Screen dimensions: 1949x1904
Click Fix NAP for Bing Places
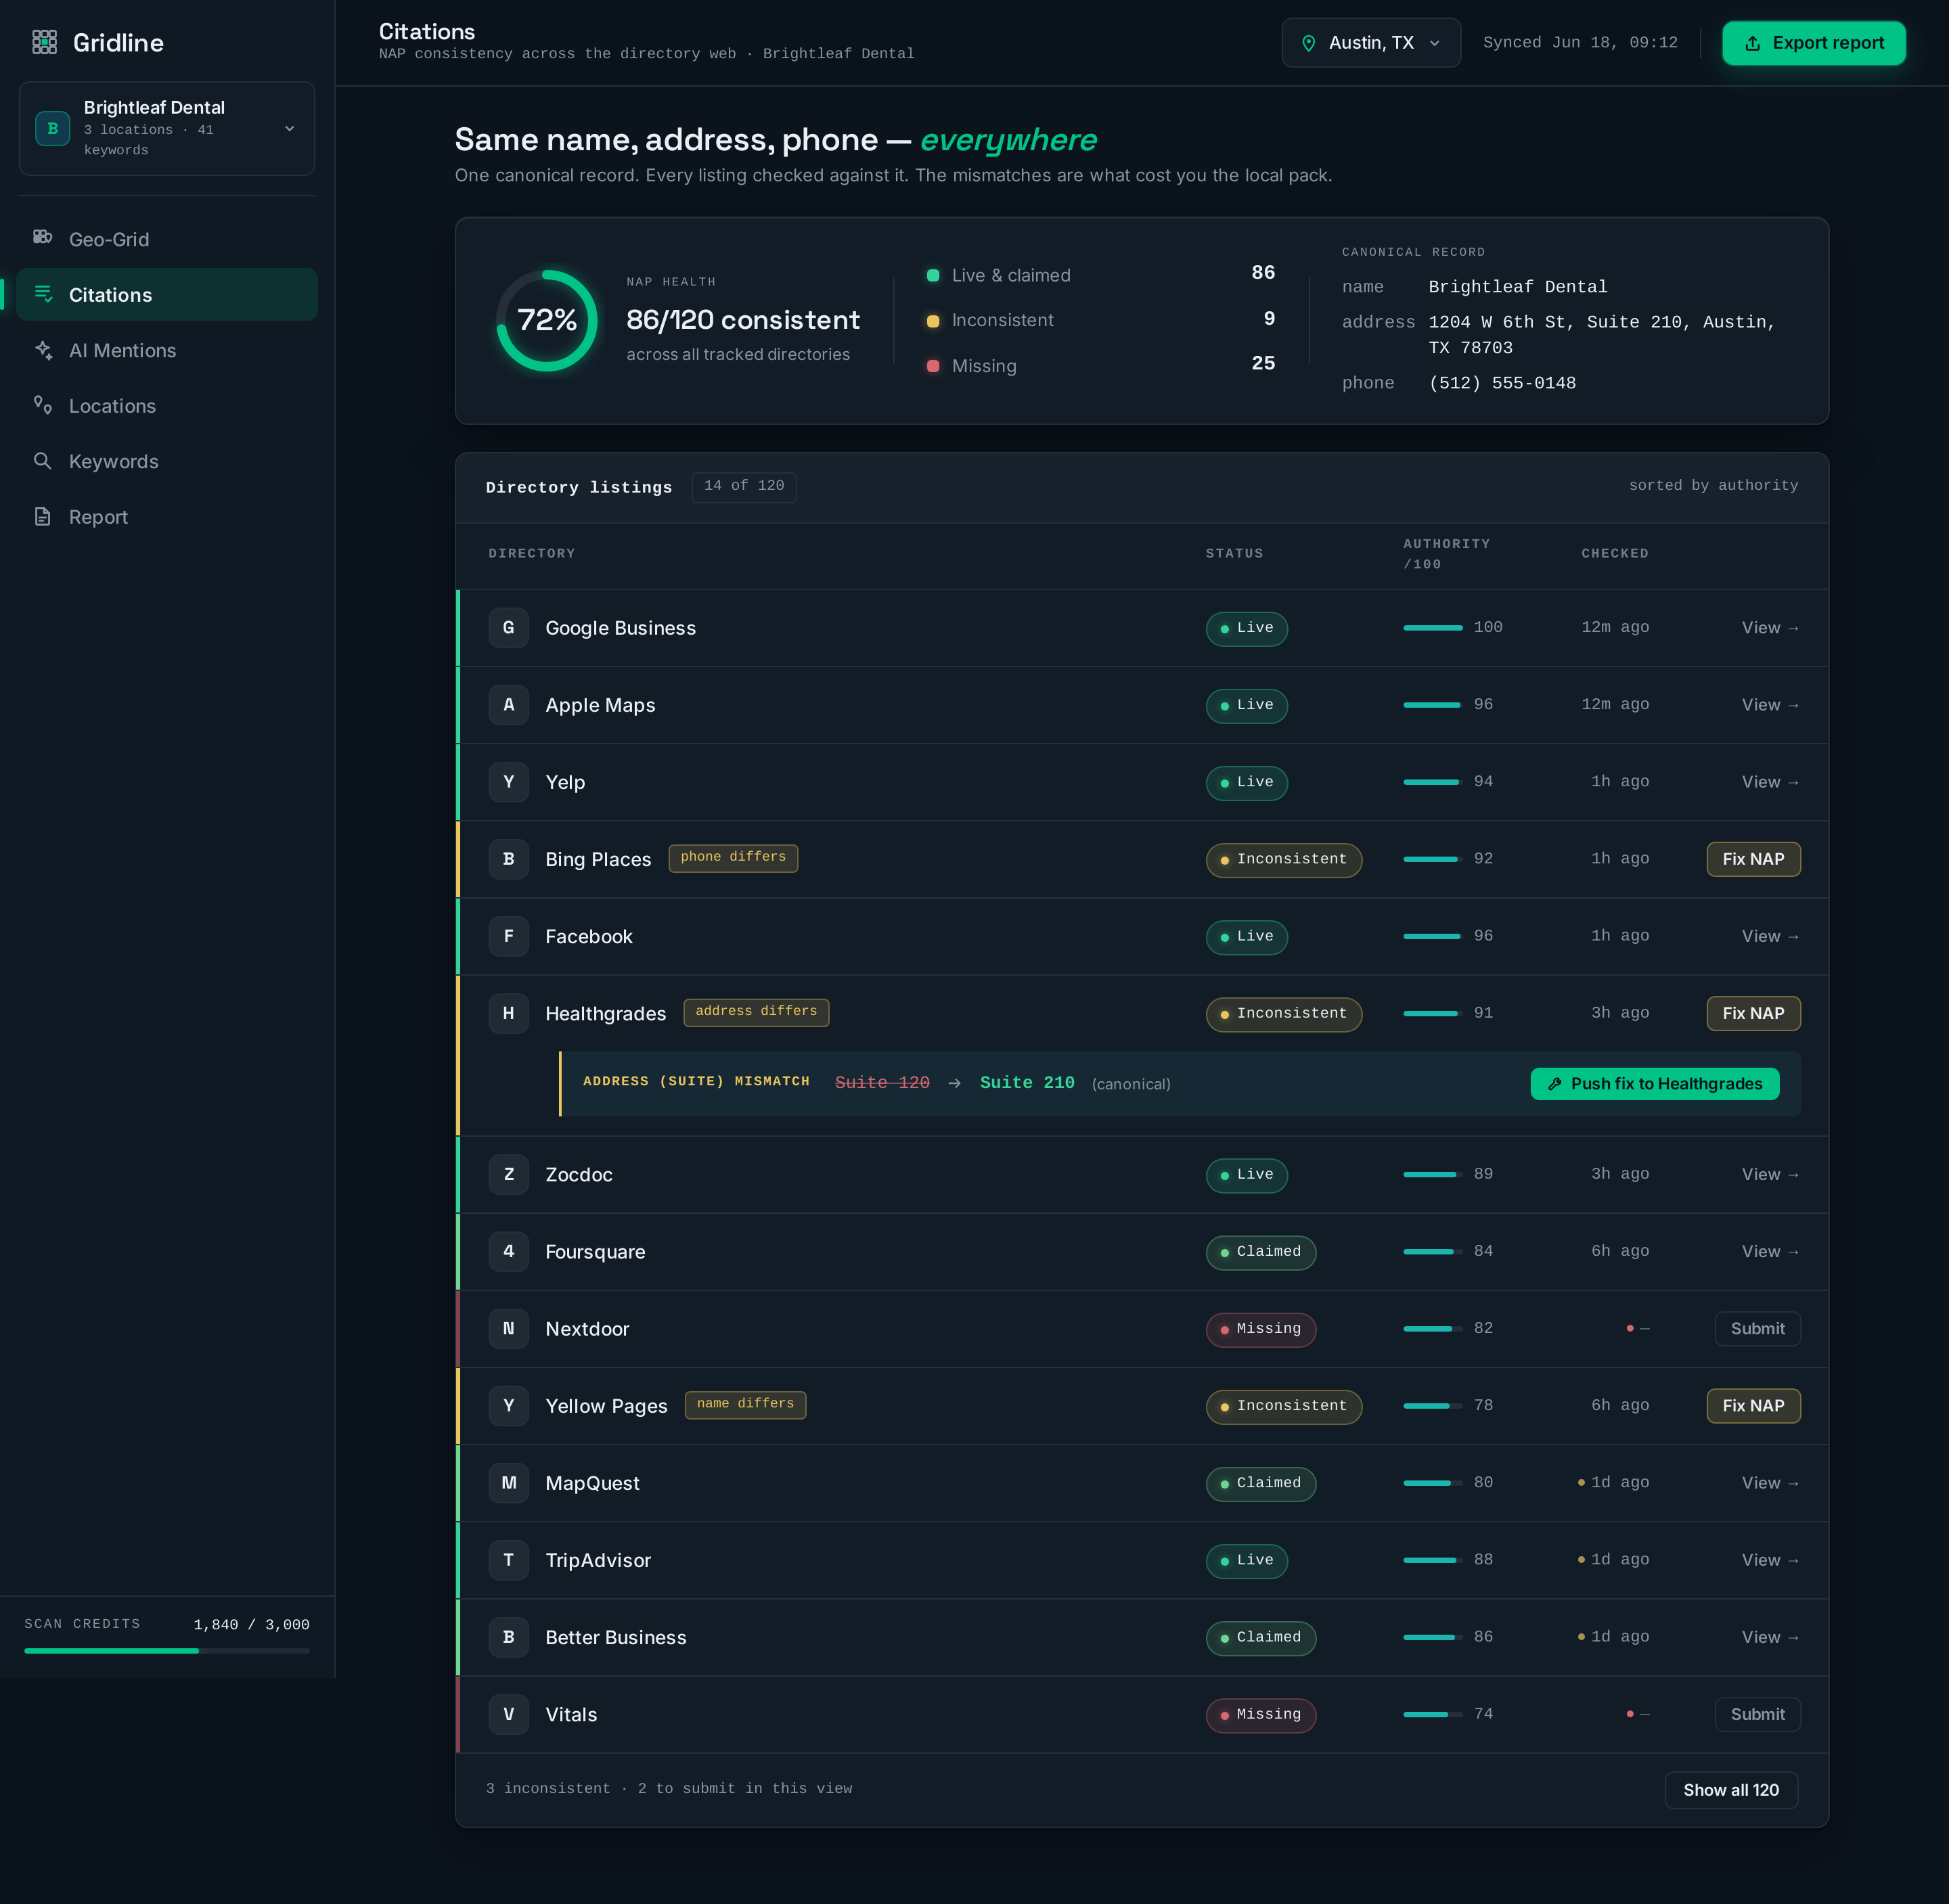1753,859
